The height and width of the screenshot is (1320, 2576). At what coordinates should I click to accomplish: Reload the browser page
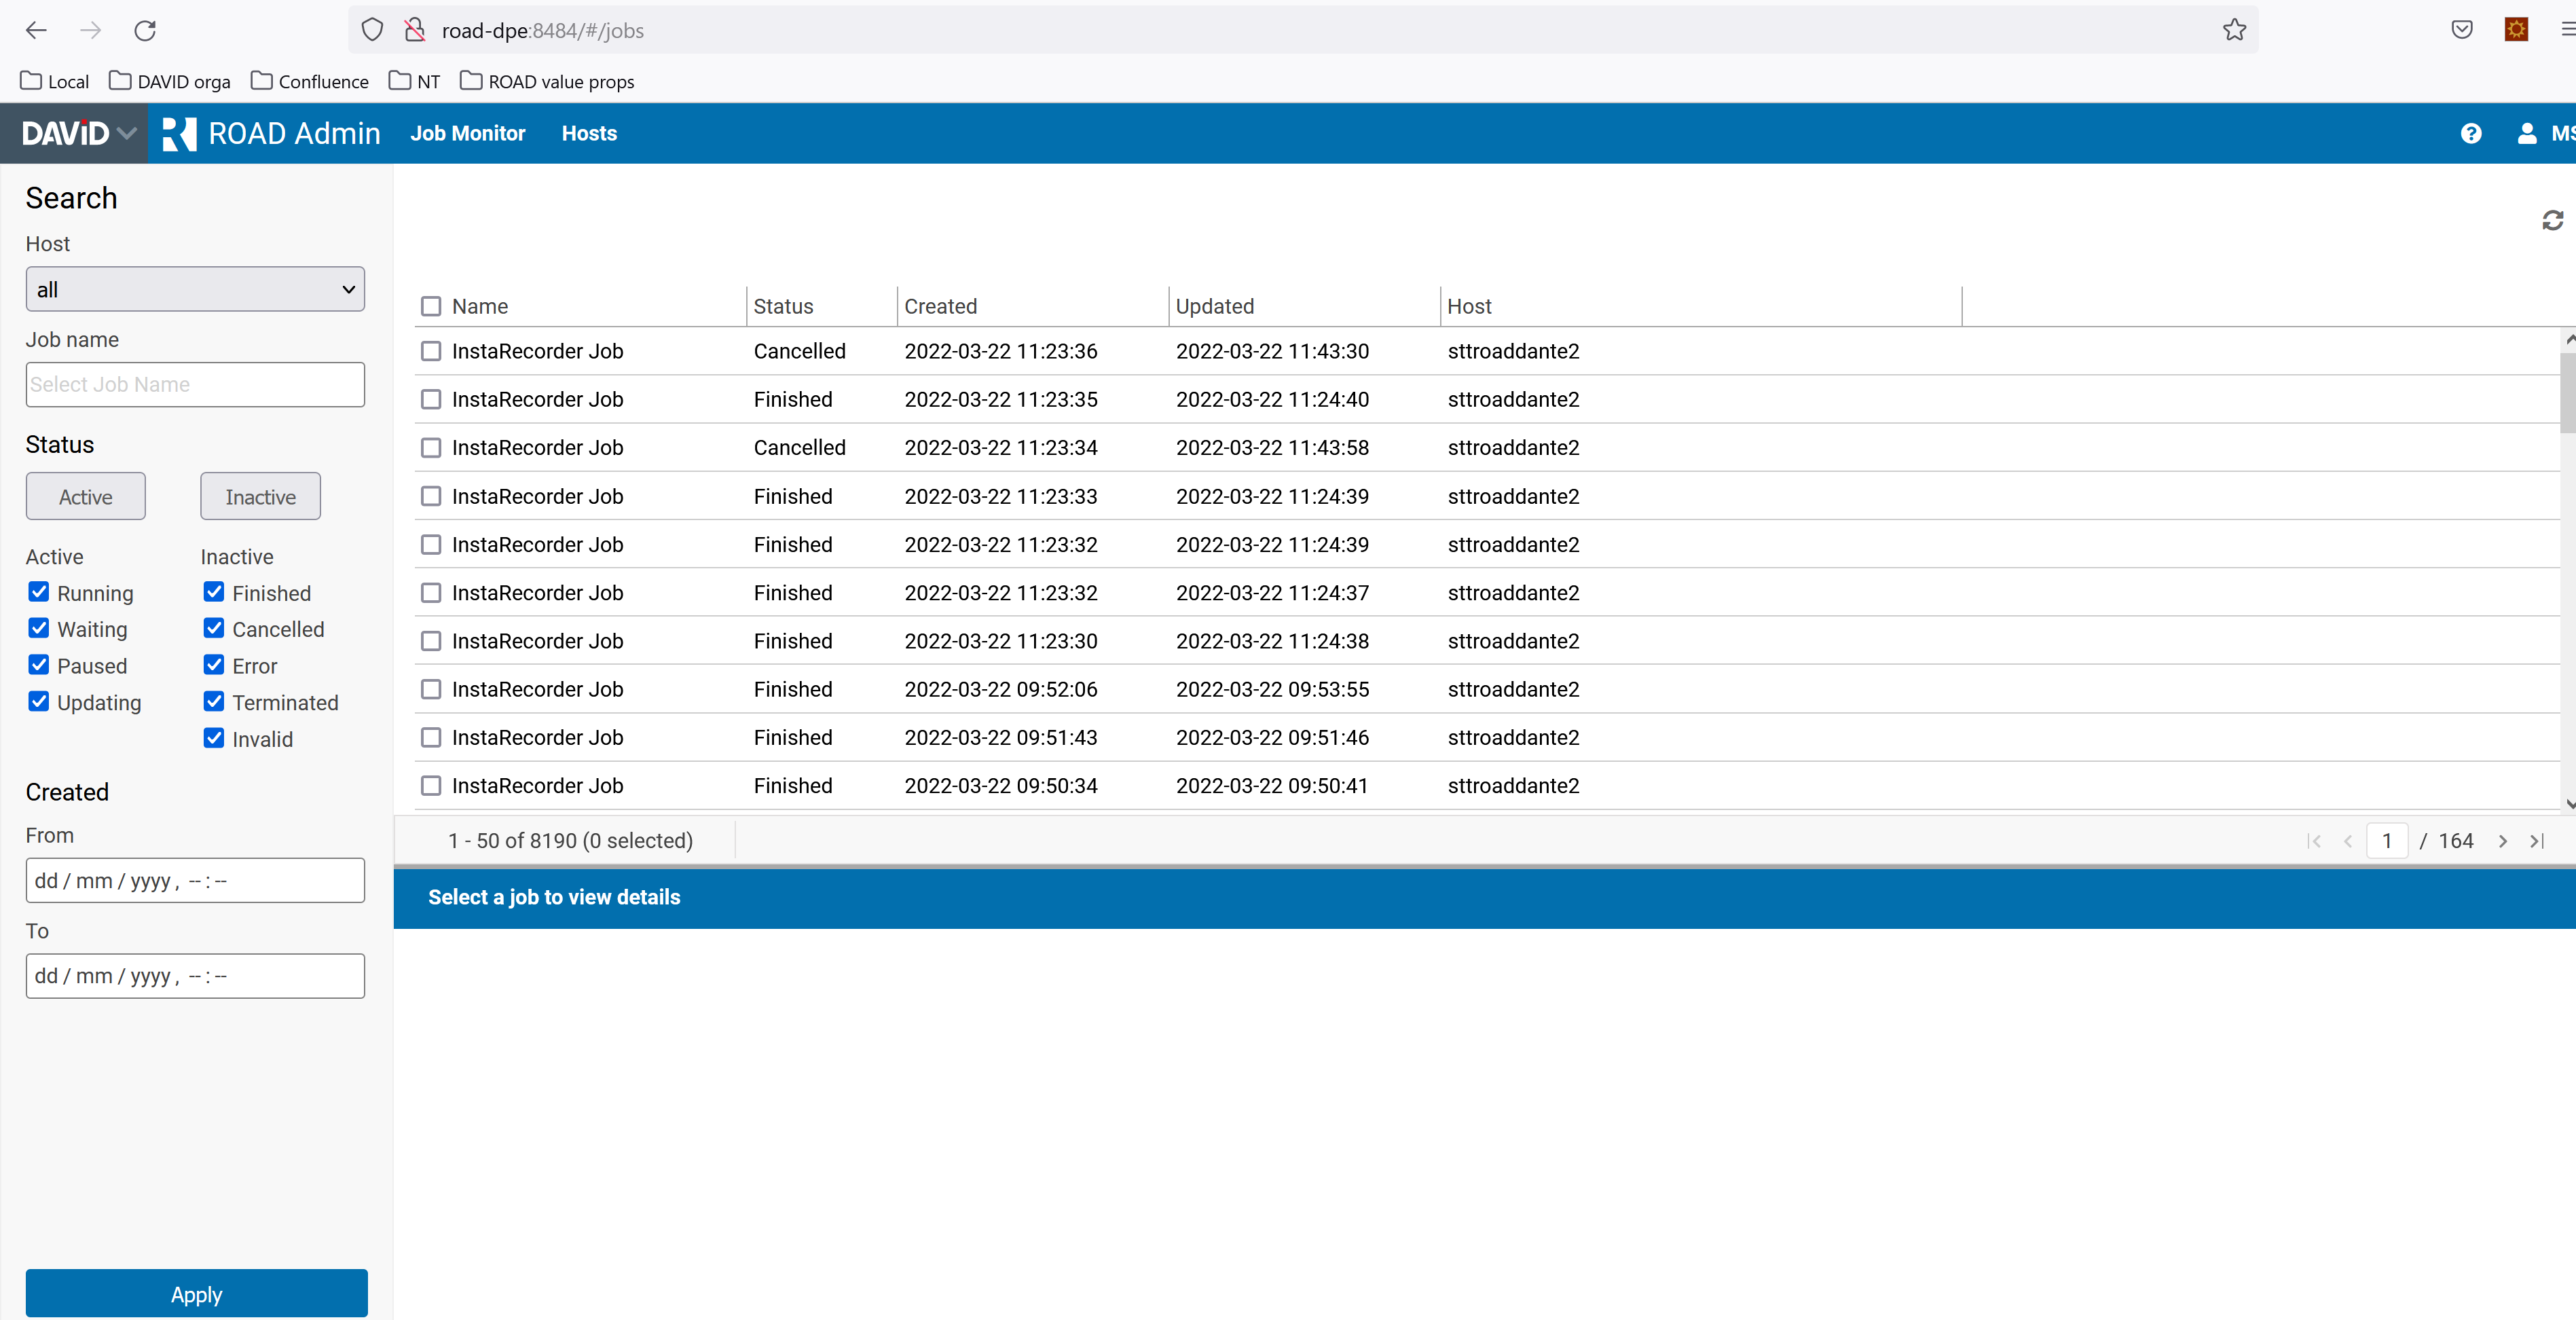tap(145, 30)
